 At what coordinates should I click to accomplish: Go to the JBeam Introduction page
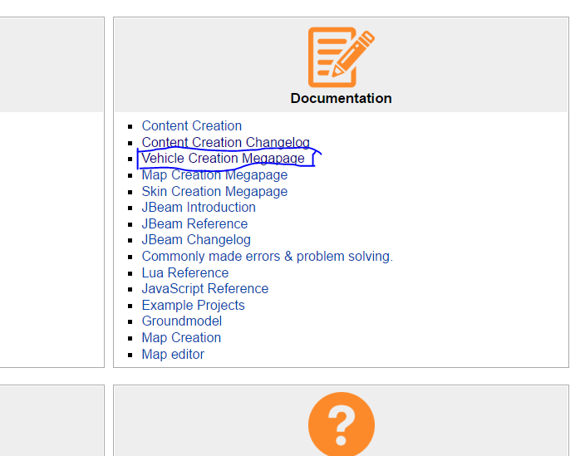tap(199, 208)
